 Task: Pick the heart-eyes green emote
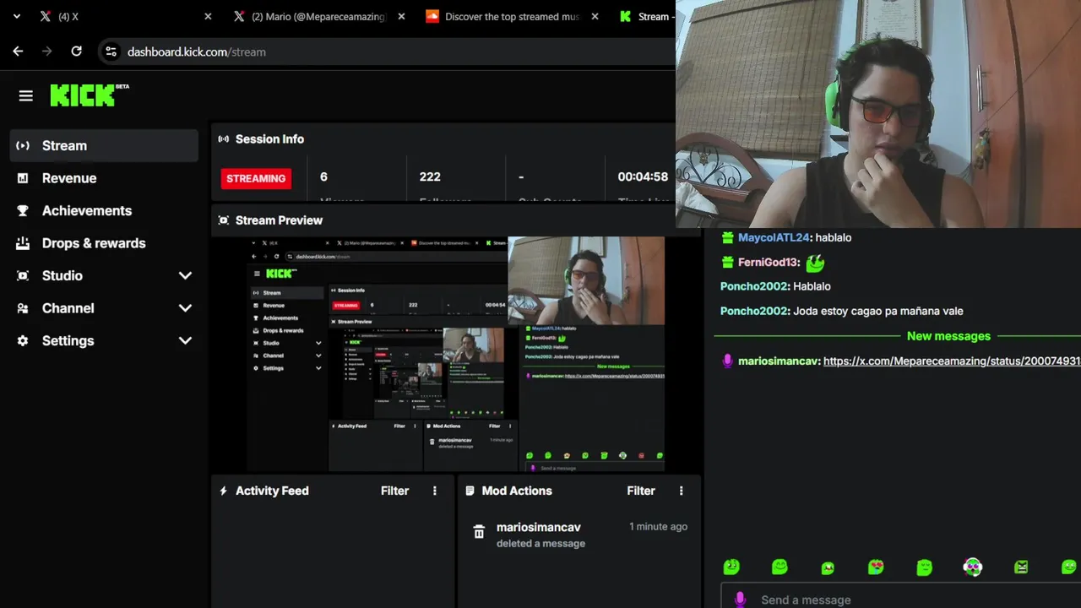tap(876, 567)
